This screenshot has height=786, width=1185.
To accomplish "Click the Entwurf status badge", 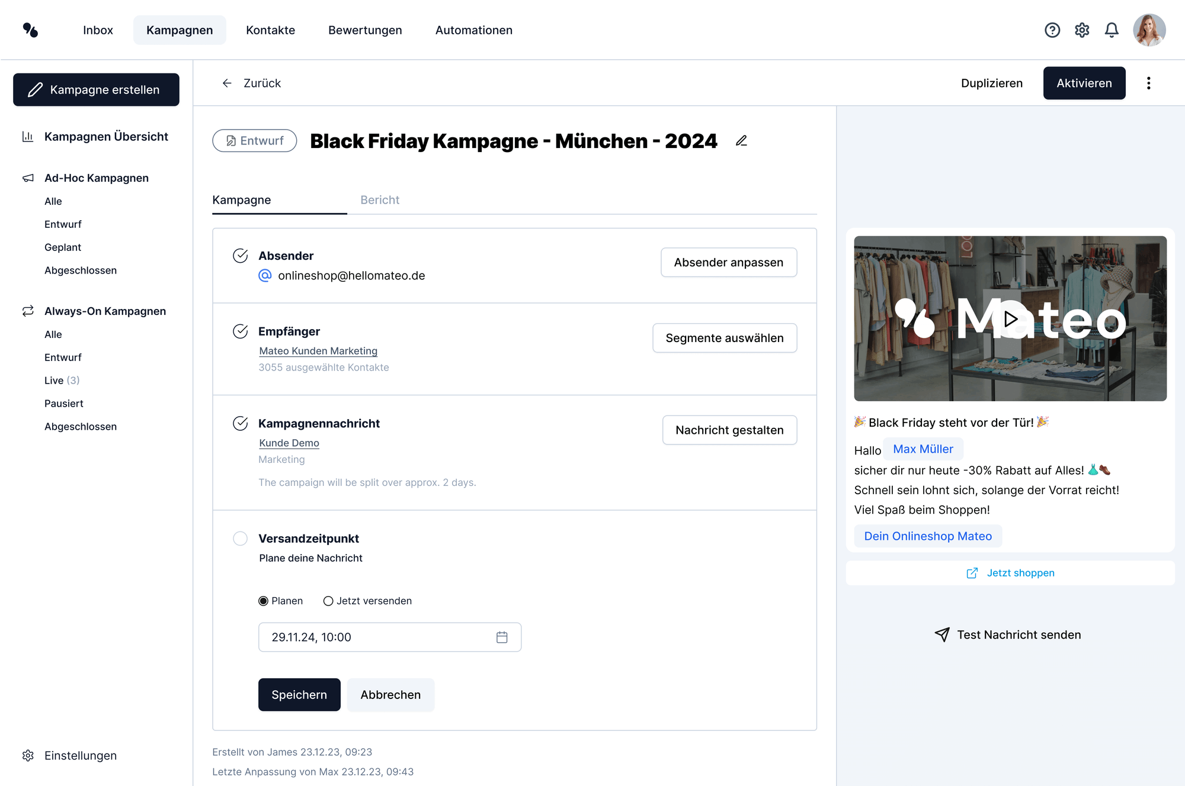I will pos(255,141).
